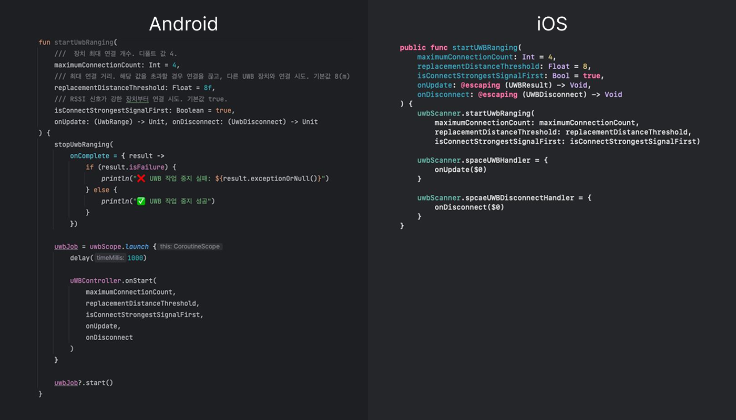The image size is (736, 420).
Task: Click the comment ending with "디폴트 값 4."
Action: click(x=116, y=54)
